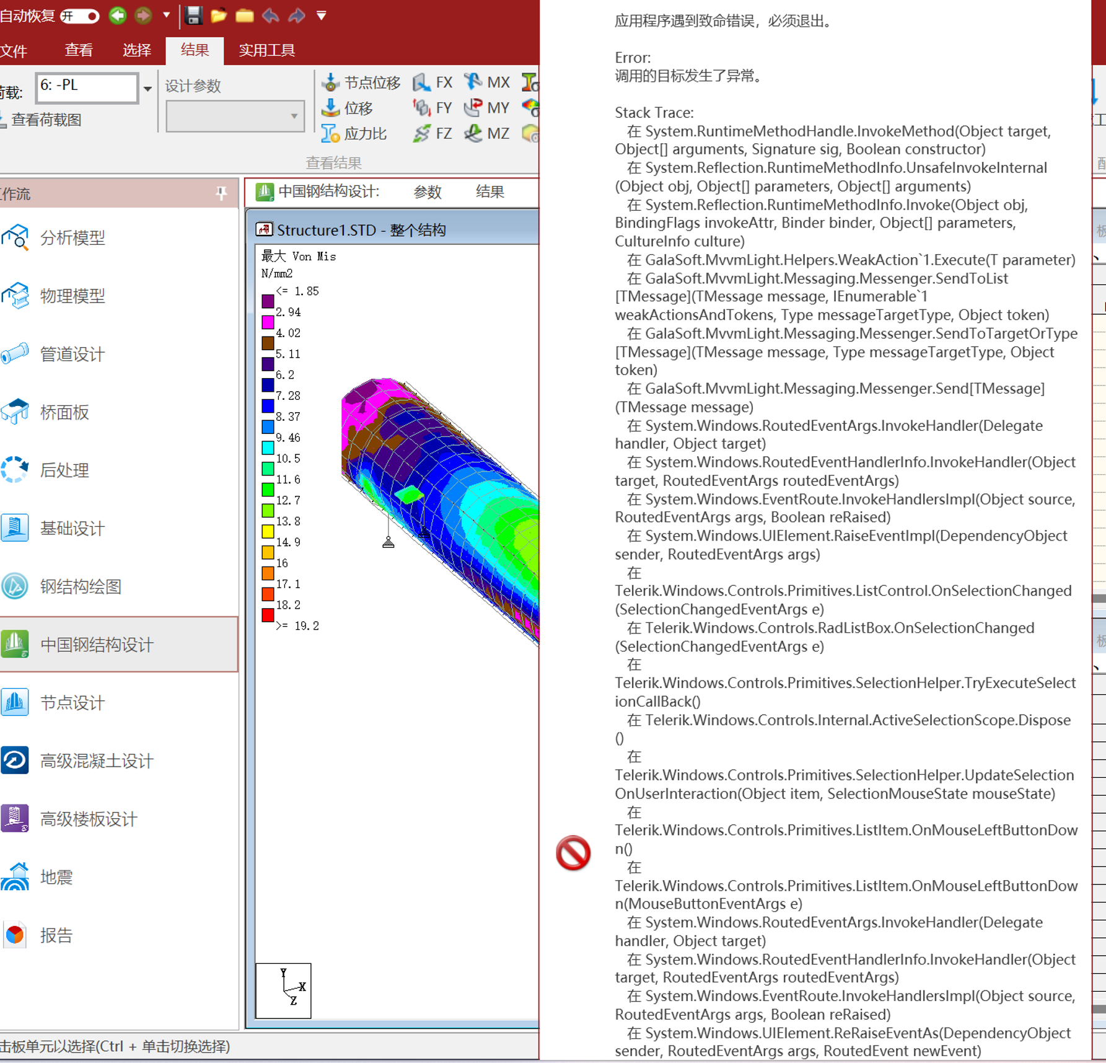Open the 文件 menu
The width and height of the screenshot is (1106, 1063).
(x=14, y=51)
